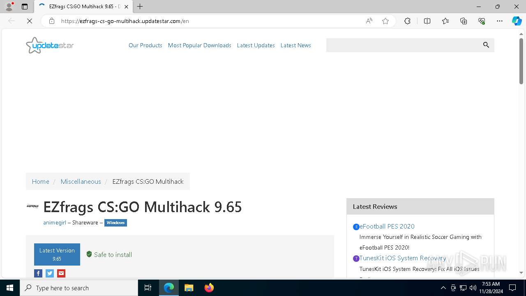Activate Read aloud icon

pos(369,21)
